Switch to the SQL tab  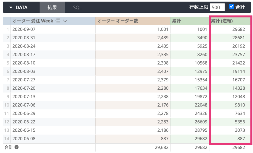(x=77, y=7)
